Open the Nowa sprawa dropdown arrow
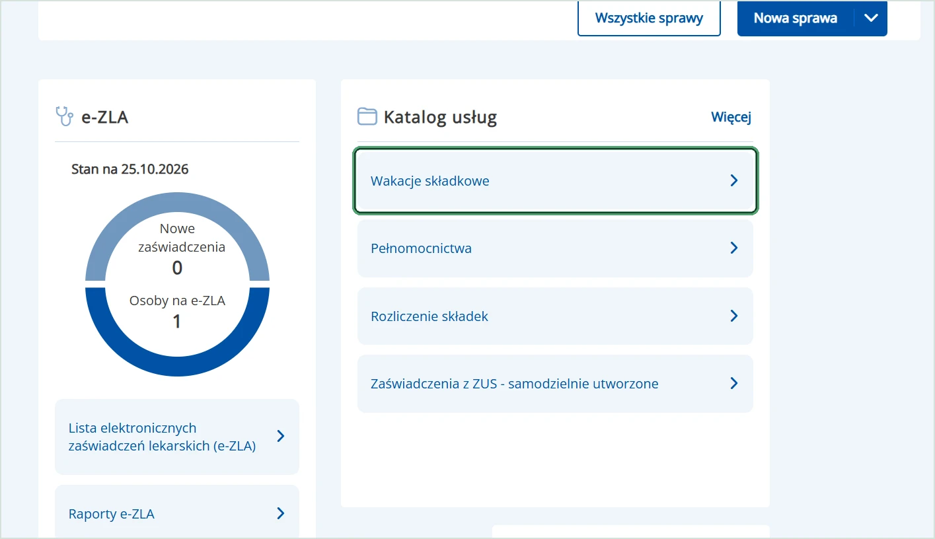 coord(871,18)
